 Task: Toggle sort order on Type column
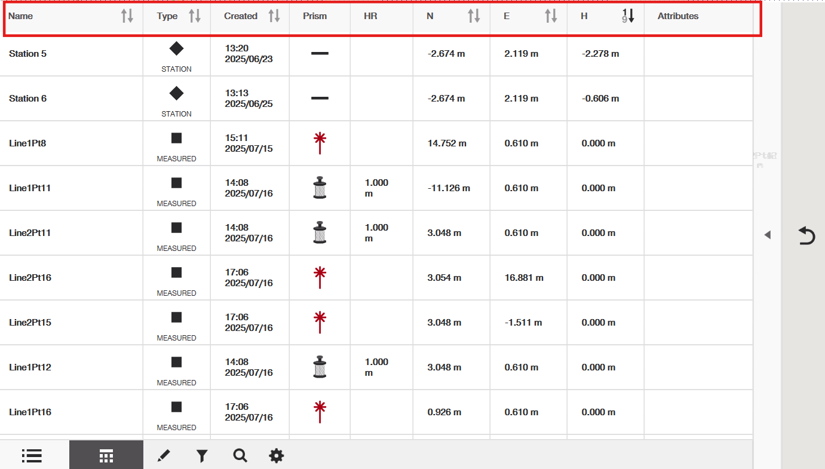[x=195, y=16]
